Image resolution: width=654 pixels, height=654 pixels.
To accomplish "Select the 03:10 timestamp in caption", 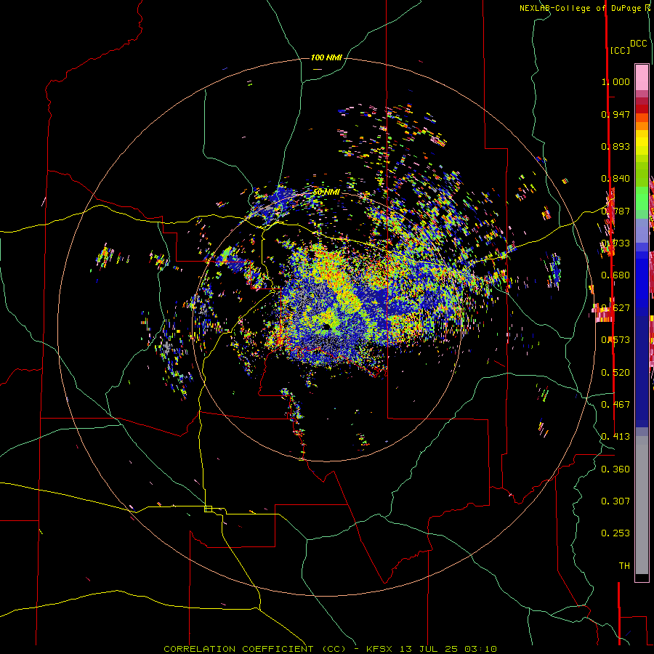I will [480, 649].
